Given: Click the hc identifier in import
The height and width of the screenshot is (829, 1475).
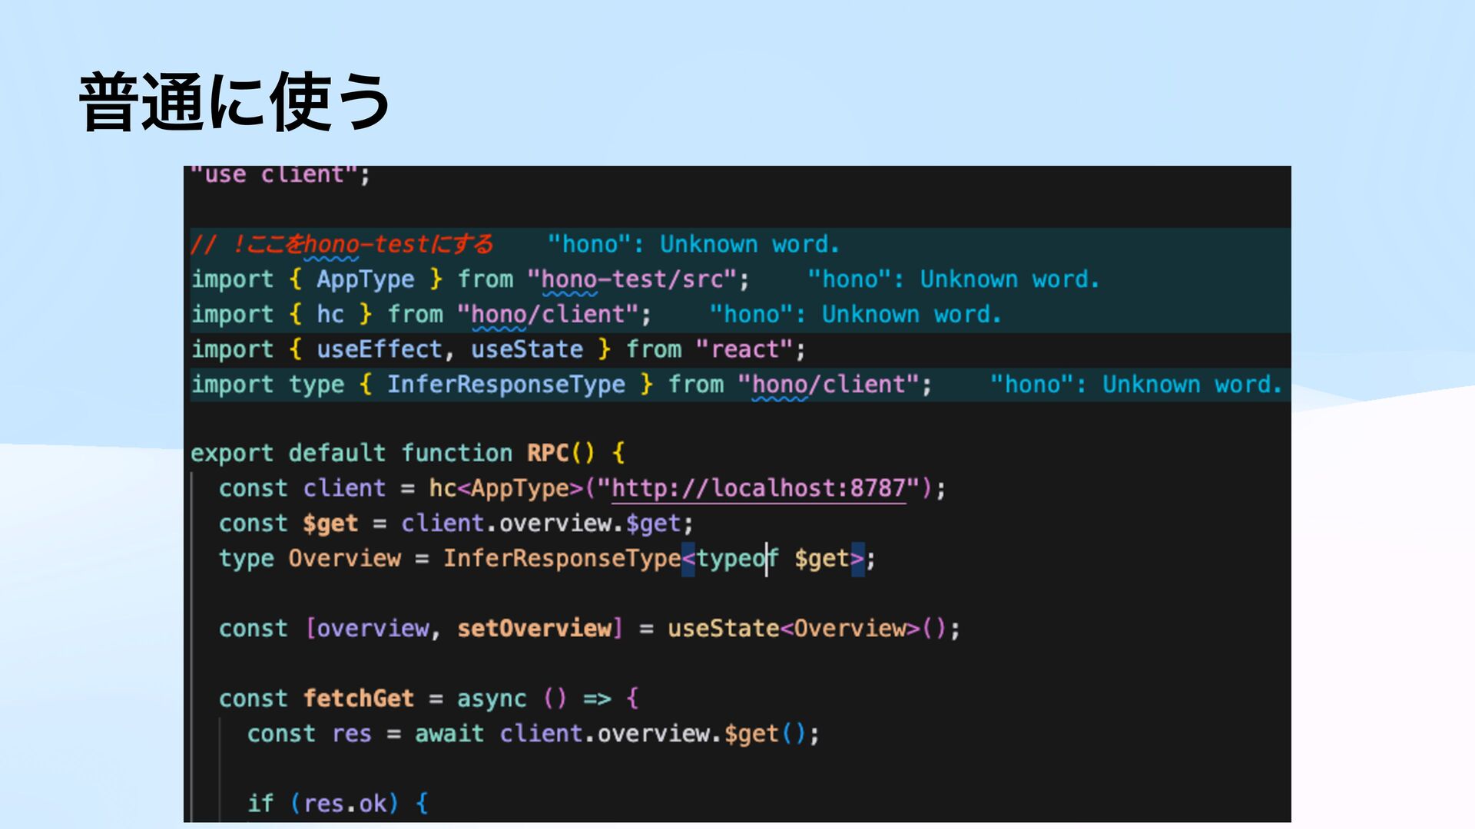Looking at the screenshot, I should point(330,315).
